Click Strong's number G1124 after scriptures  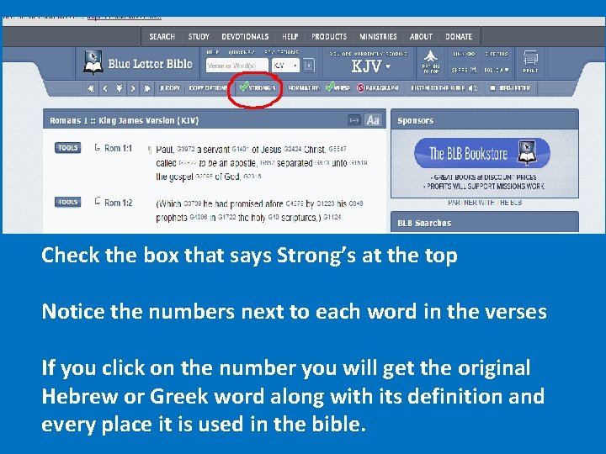[x=332, y=217]
